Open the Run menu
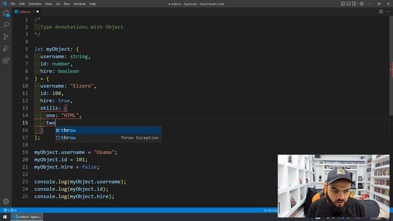Viewport: 393px width, 221px height. coord(67,4)
